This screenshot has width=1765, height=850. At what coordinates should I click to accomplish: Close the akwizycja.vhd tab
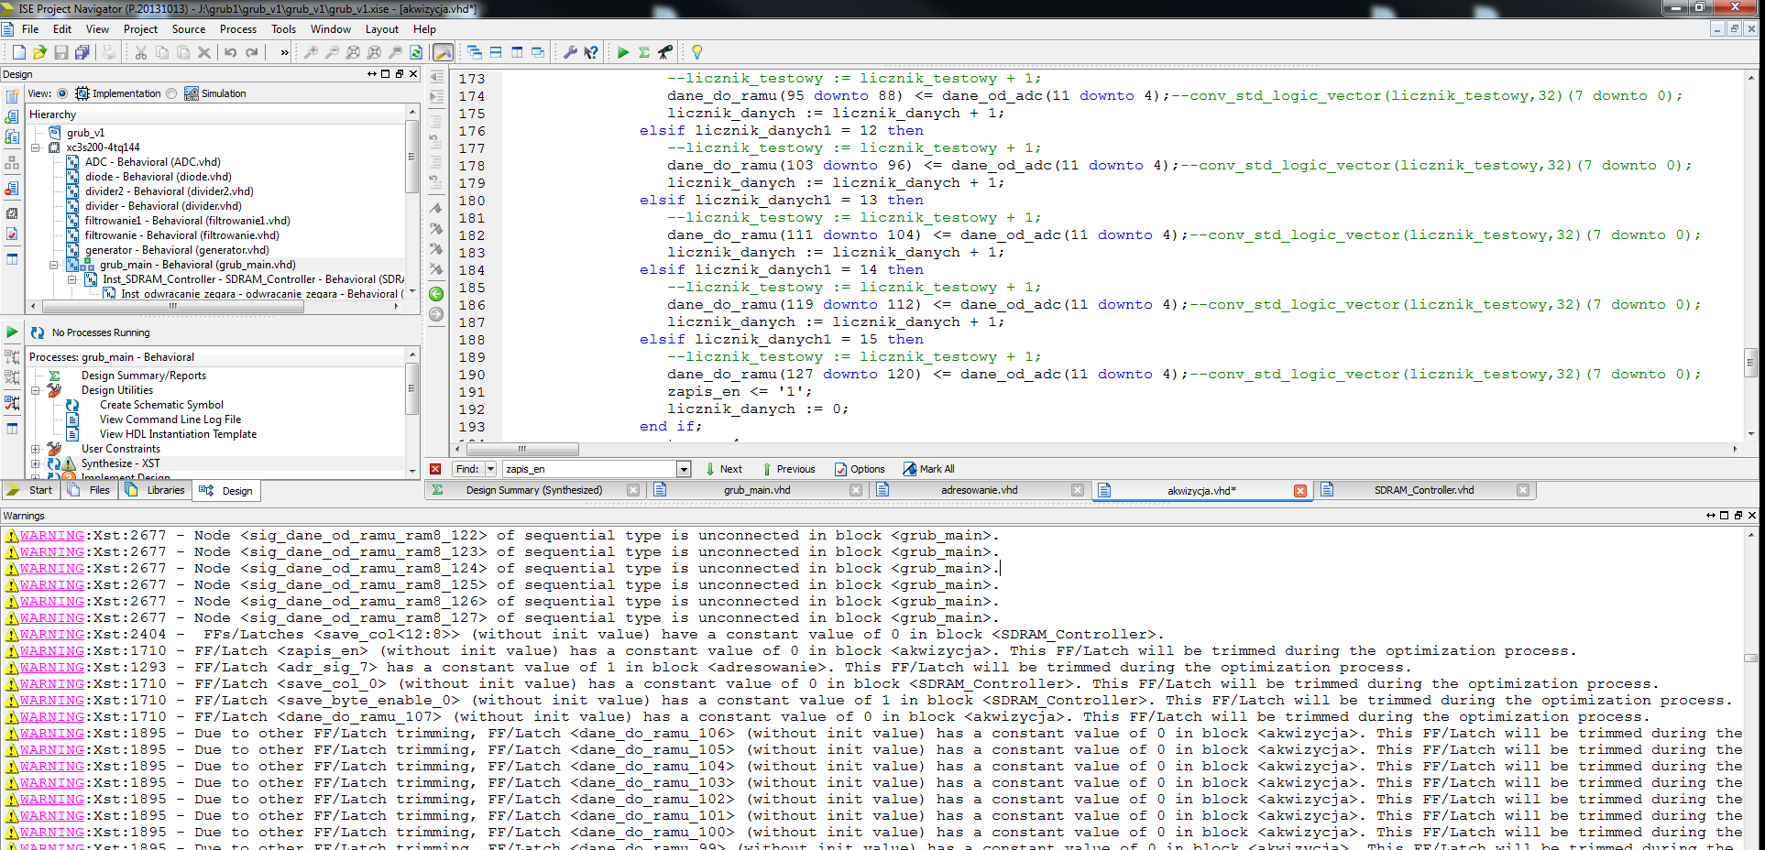point(1299,491)
